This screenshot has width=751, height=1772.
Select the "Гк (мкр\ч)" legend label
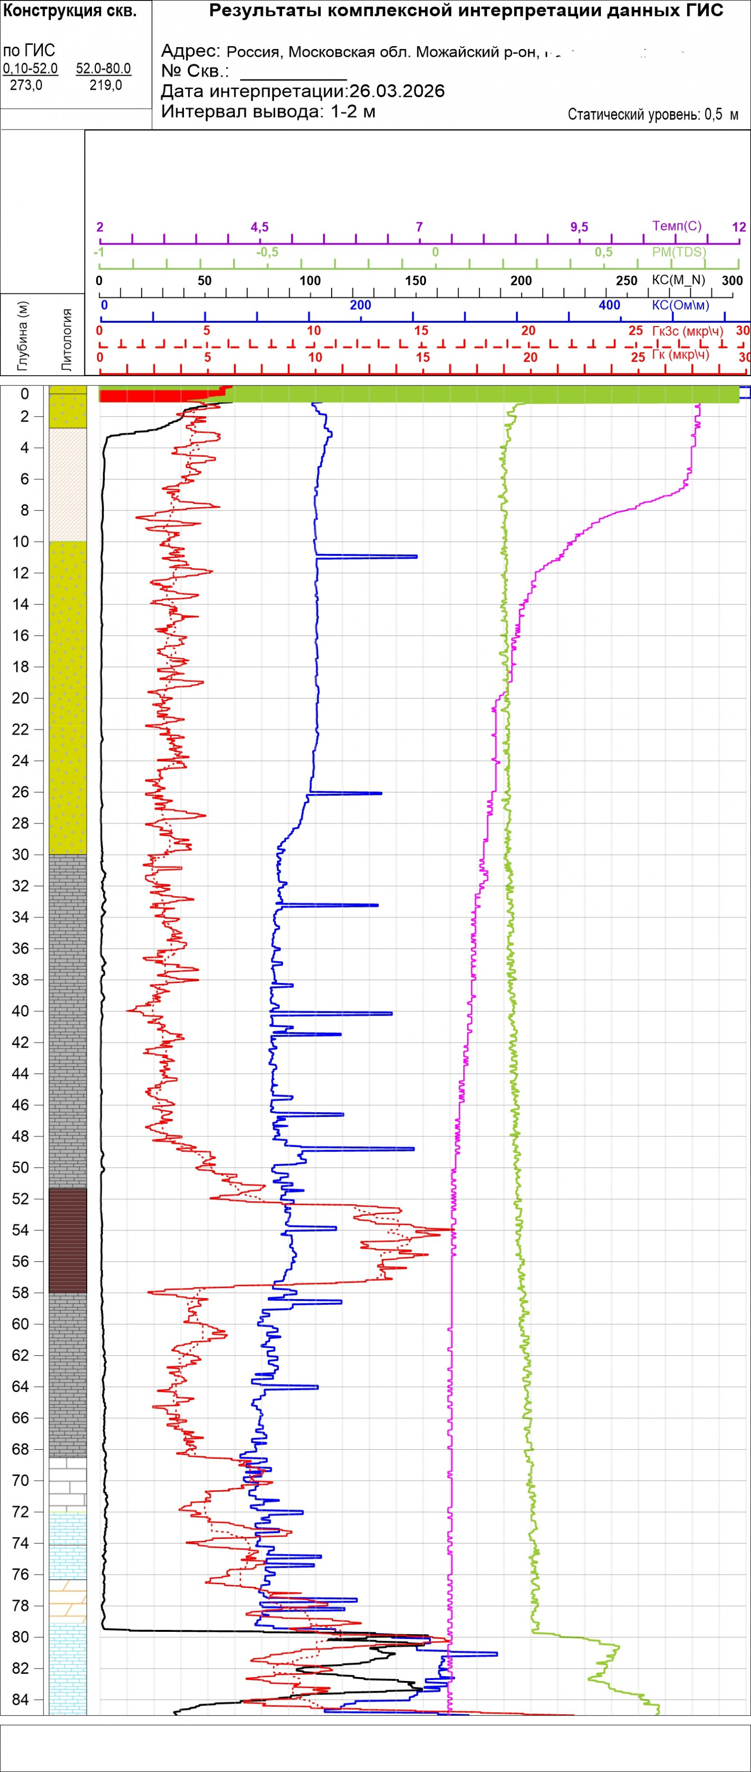(x=680, y=355)
